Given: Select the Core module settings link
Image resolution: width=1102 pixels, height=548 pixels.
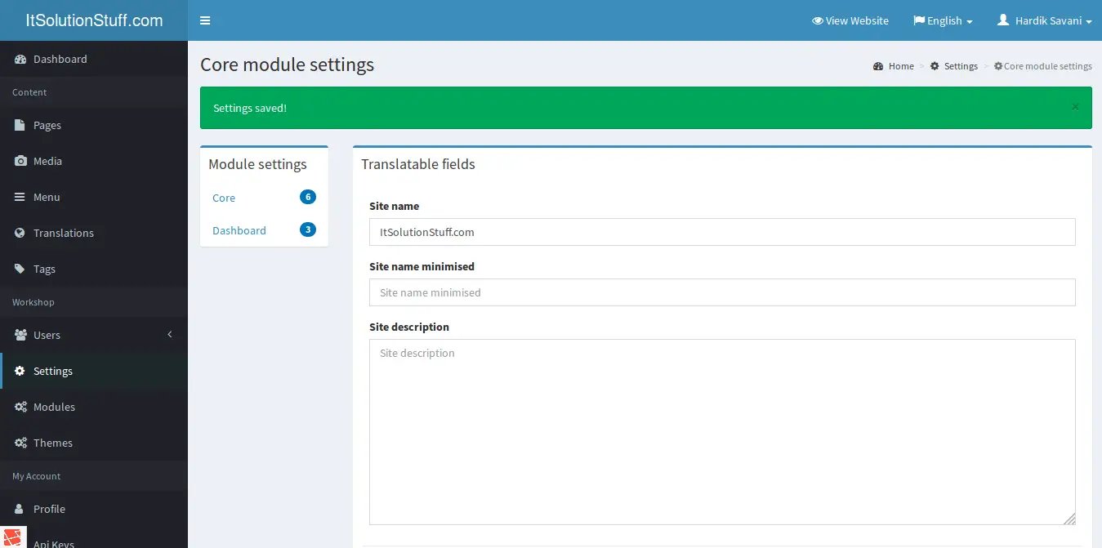Looking at the screenshot, I should (x=224, y=198).
